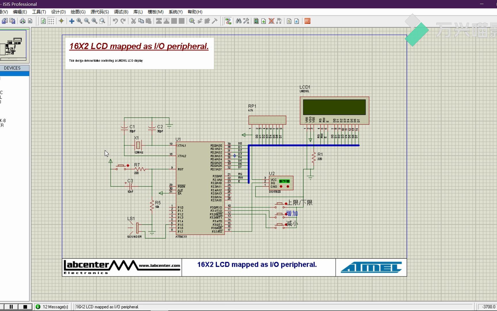The image size is (497, 311).
Task: Open the 绘图(G) menu
Action: 78,12
